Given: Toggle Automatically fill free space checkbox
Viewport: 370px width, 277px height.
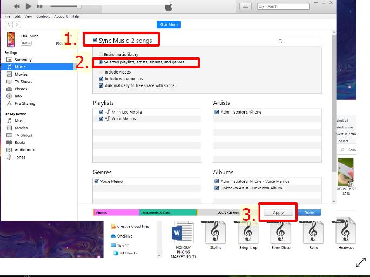Looking at the screenshot, I should point(101,85).
